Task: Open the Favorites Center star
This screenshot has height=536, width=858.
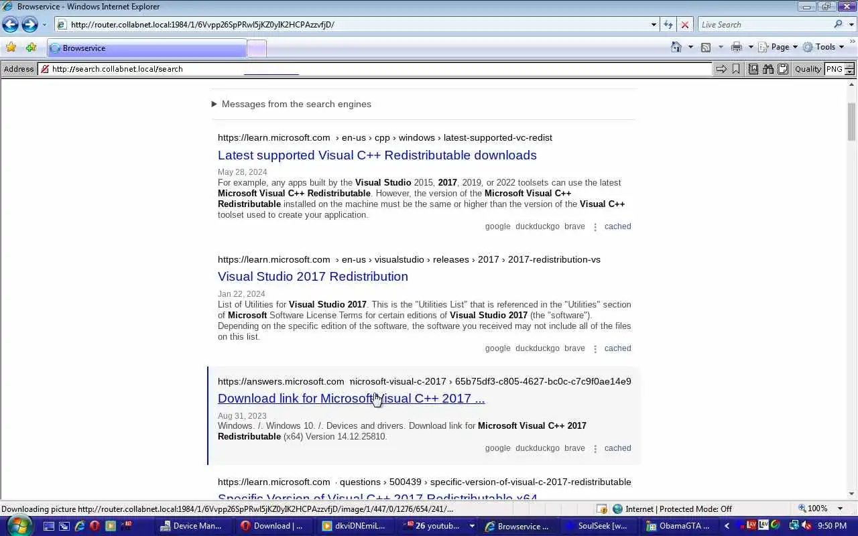Action: coord(11,48)
